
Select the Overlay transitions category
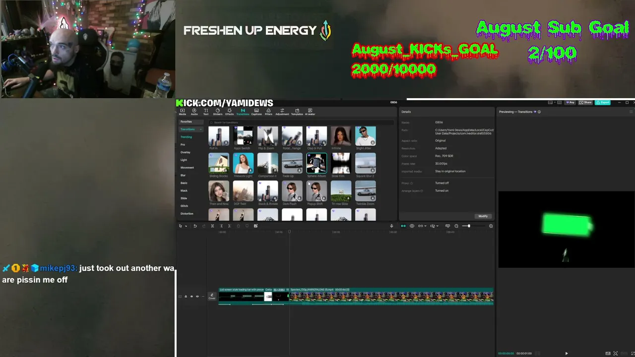coord(186,152)
